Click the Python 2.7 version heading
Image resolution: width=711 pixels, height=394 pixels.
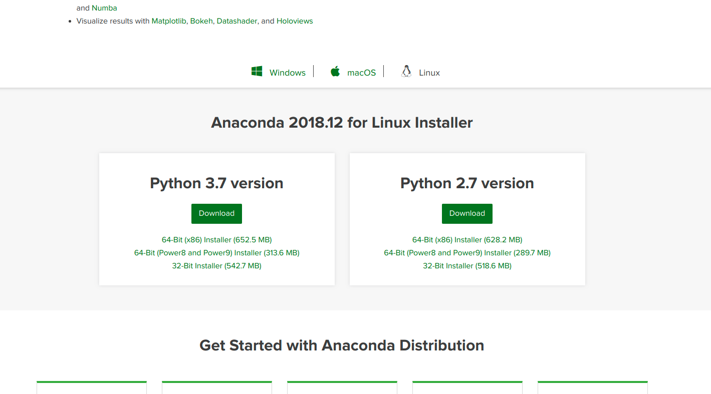467,183
